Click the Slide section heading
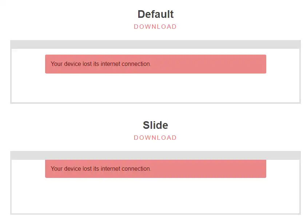The image size is (307, 222). (x=155, y=125)
